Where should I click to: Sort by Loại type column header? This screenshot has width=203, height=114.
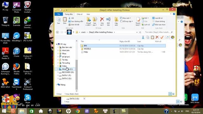tap(139, 41)
